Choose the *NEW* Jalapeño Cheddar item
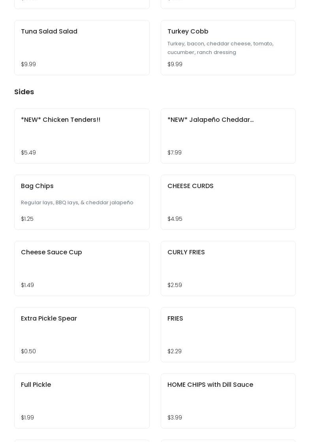 coord(228,136)
